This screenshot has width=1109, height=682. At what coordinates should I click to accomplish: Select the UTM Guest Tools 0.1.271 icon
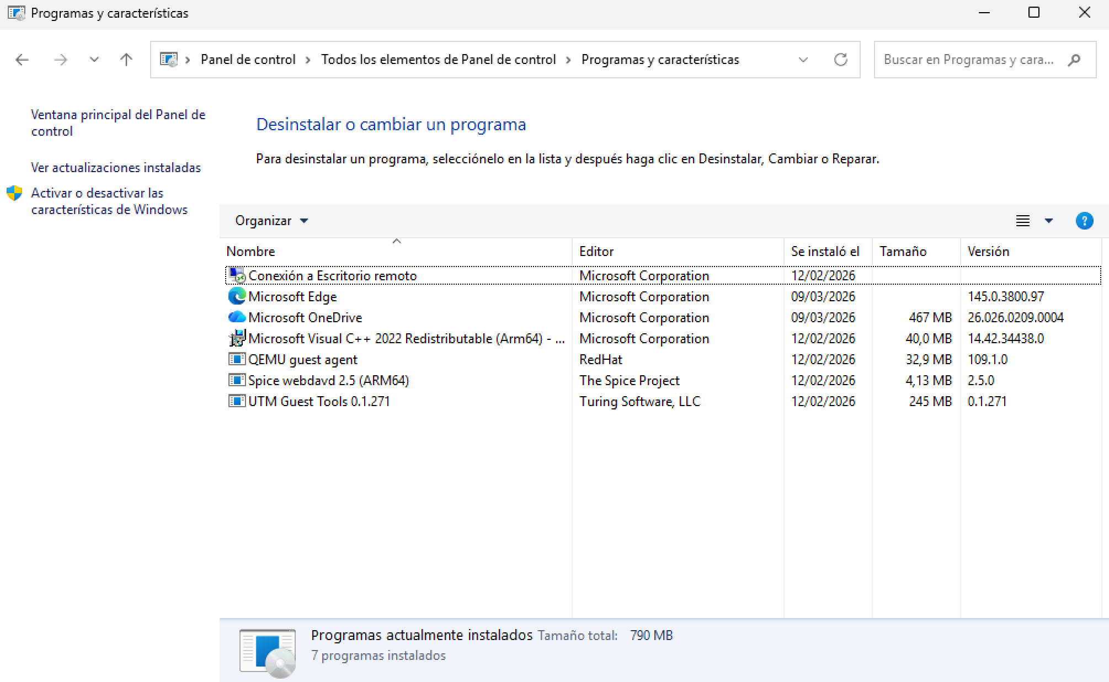pos(237,401)
